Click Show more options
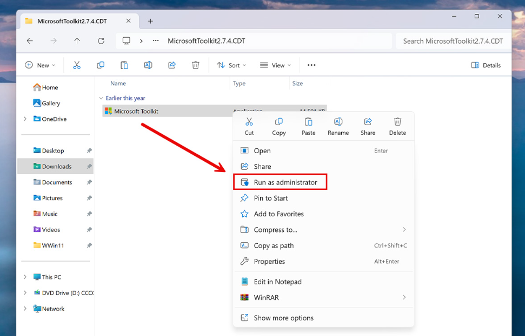This screenshot has width=525, height=336. pos(283,318)
